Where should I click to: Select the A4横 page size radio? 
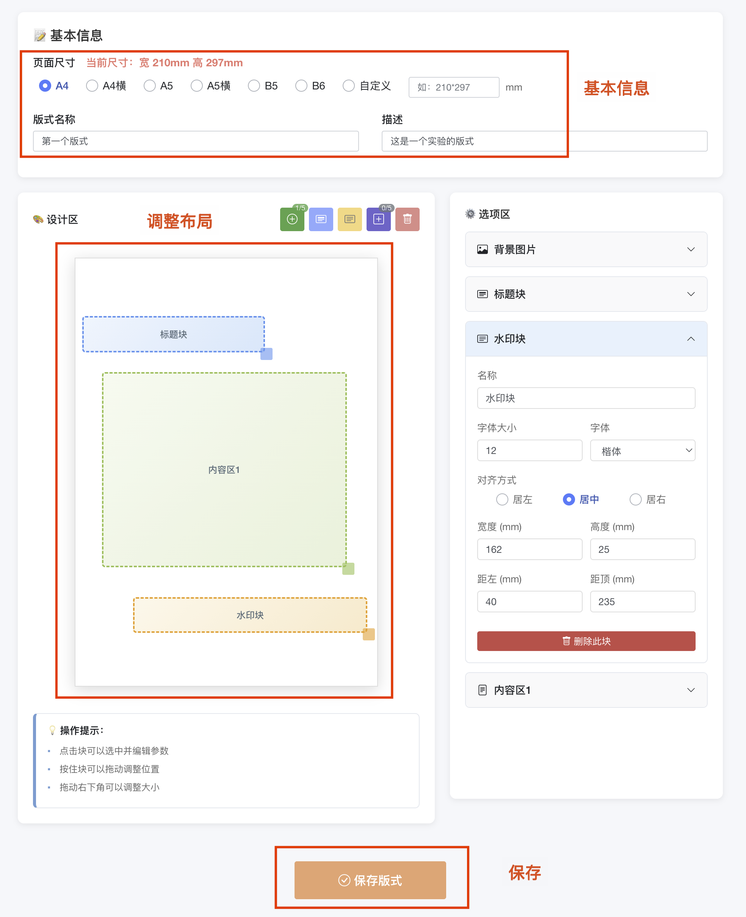[92, 86]
